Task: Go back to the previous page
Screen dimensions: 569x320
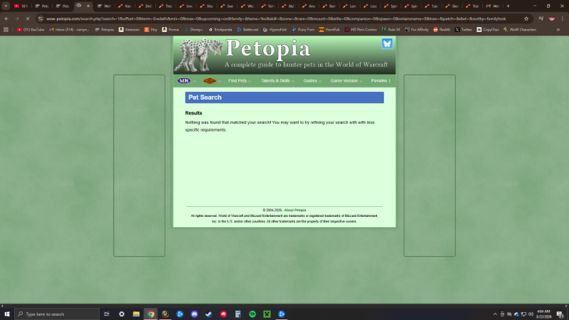Action: tap(6, 18)
